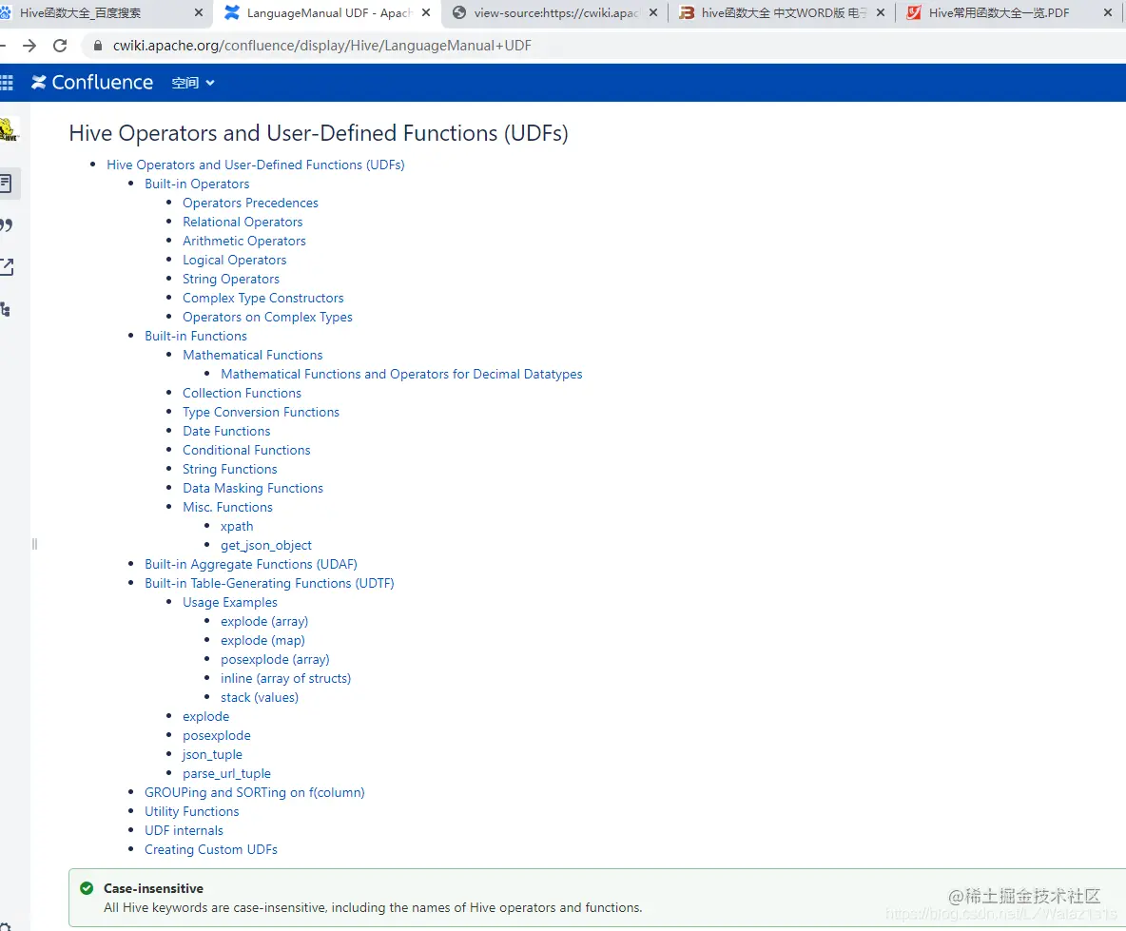
Task: Open Type Conversion Functions link
Action: pos(261,412)
